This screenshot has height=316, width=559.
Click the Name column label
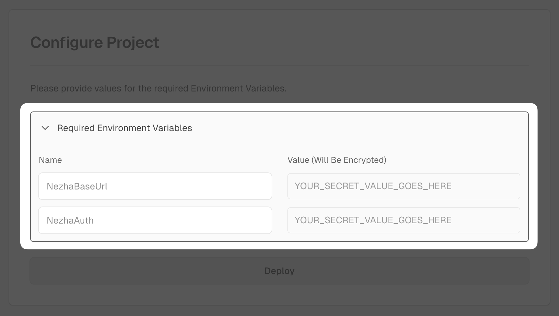pyautogui.click(x=50, y=160)
